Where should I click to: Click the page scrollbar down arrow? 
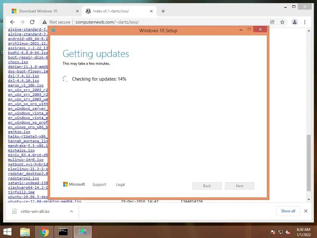pos(309,200)
